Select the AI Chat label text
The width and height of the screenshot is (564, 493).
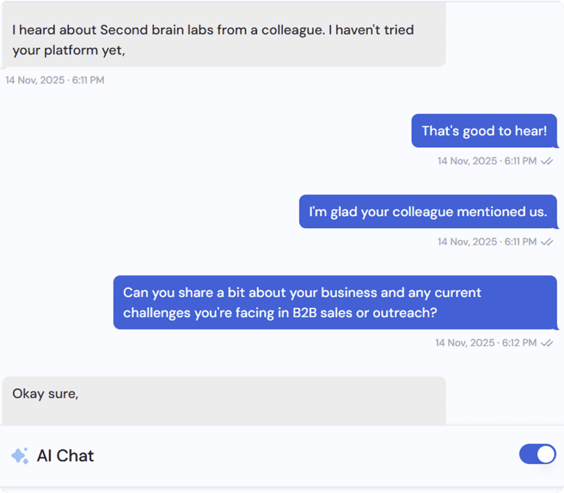pyautogui.click(x=65, y=456)
